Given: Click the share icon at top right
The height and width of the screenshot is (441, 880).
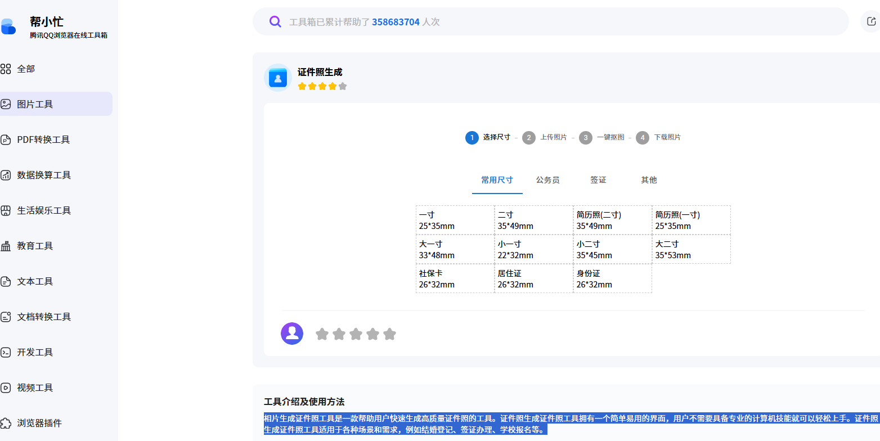Looking at the screenshot, I should click(871, 21).
